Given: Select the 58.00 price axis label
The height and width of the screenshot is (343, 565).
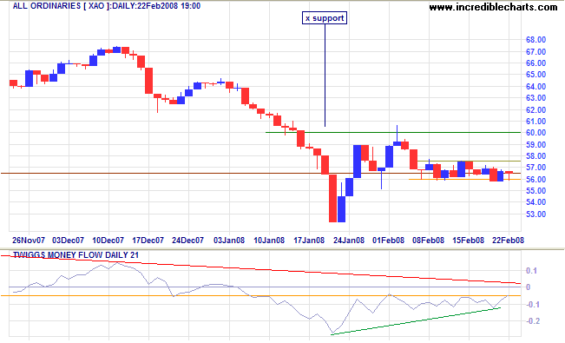Looking at the screenshot, I should pyautogui.click(x=535, y=156).
